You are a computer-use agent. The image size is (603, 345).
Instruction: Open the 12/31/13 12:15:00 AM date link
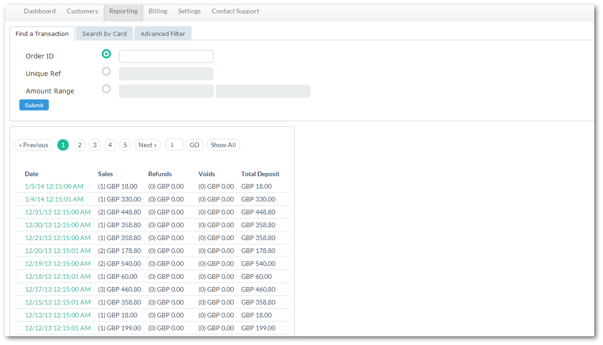click(x=58, y=213)
